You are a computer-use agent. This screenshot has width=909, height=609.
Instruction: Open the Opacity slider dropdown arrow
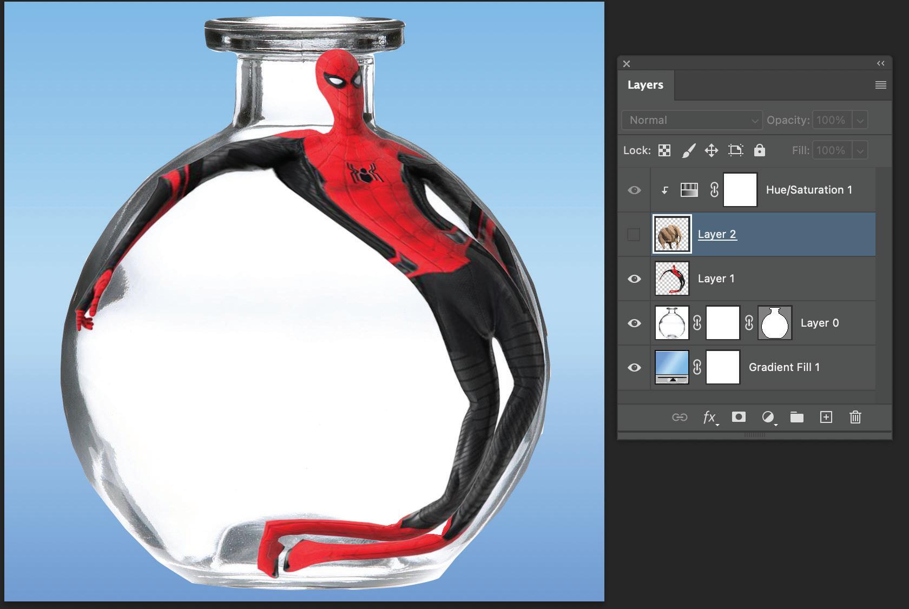(x=860, y=120)
